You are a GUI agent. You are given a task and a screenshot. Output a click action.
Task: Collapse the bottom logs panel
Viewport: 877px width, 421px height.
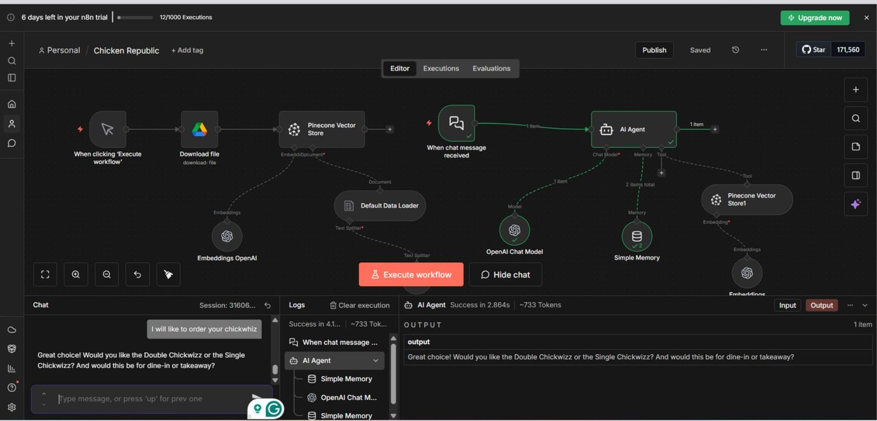coord(865,305)
